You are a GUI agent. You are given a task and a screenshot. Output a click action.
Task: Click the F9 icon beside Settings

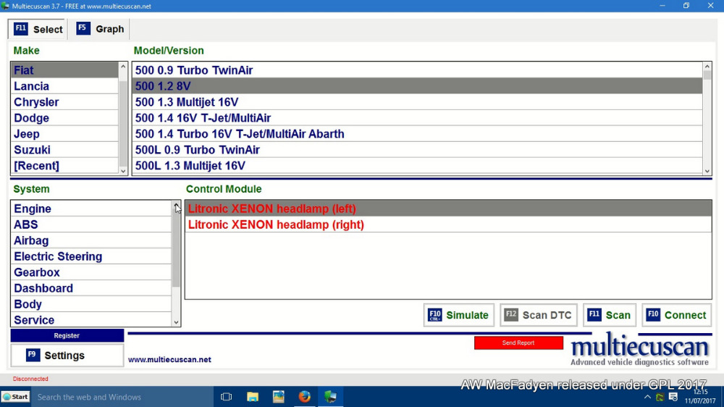[x=33, y=355]
